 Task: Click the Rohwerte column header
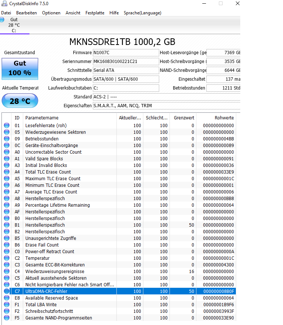[216, 118]
